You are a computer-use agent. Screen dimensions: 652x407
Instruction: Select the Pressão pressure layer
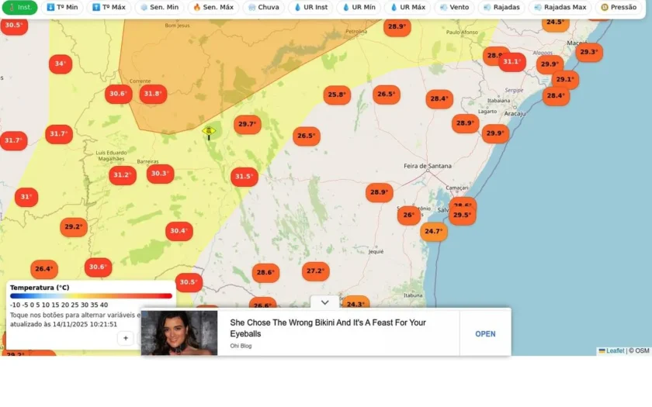point(619,7)
